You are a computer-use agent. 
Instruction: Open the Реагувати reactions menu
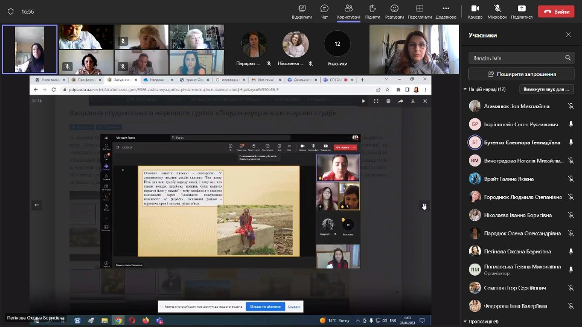tap(394, 10)
